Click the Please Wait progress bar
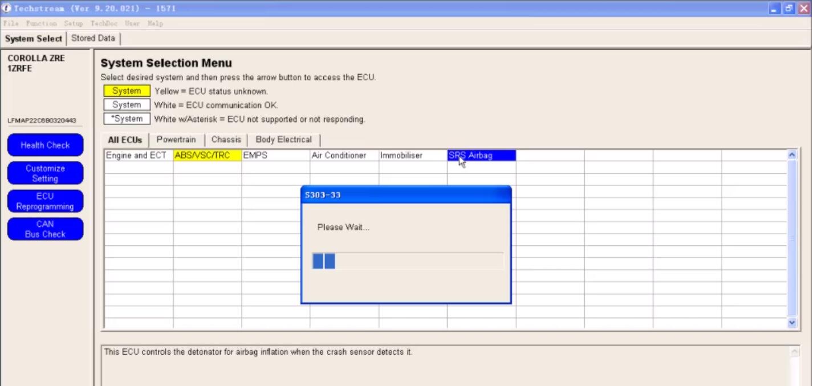This screenshot has height=386, width=813. click(x=408, y=262)
